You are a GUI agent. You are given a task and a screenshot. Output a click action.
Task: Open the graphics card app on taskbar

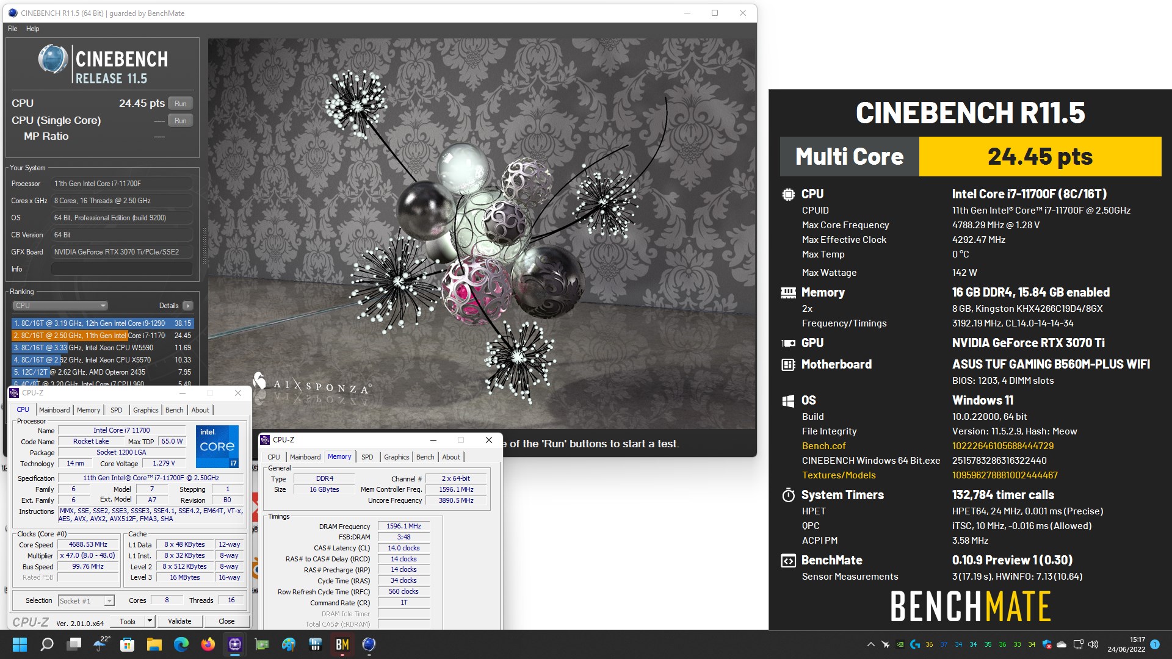pos(262,644)
